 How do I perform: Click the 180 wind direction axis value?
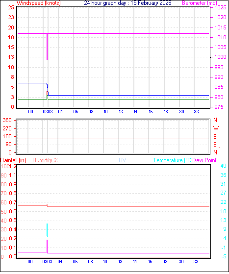click(7, 136)
